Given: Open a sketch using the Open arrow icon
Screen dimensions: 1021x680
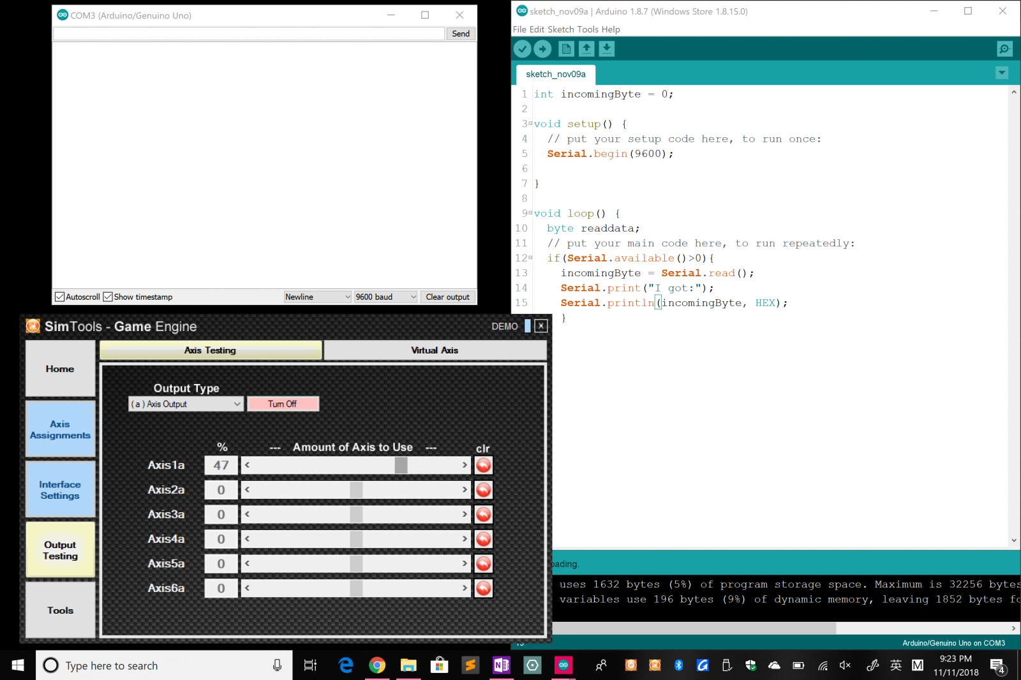Looking at the screenshot, I should 586,48.
